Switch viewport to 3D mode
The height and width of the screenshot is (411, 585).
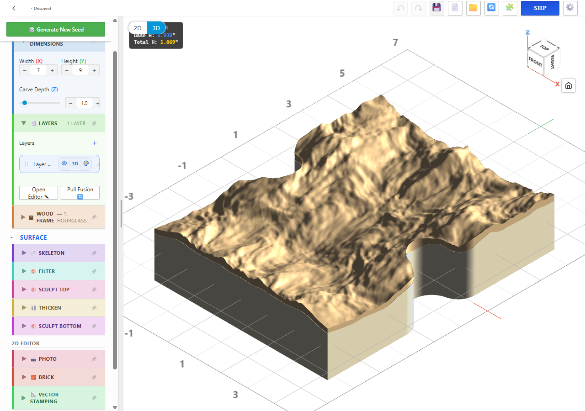[x=156, y=28]
